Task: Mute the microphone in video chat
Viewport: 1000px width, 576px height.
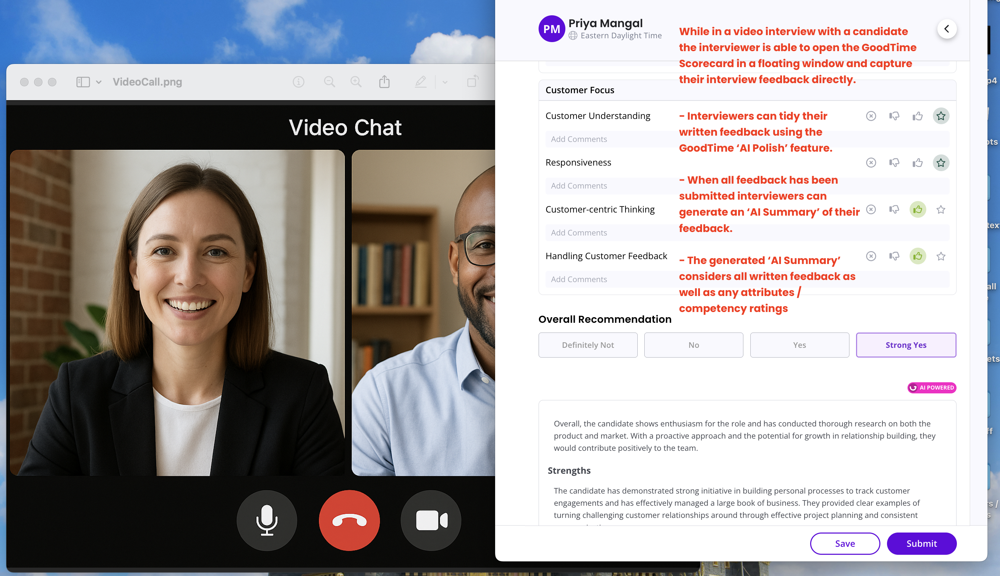Action: (x=266, y=520)
